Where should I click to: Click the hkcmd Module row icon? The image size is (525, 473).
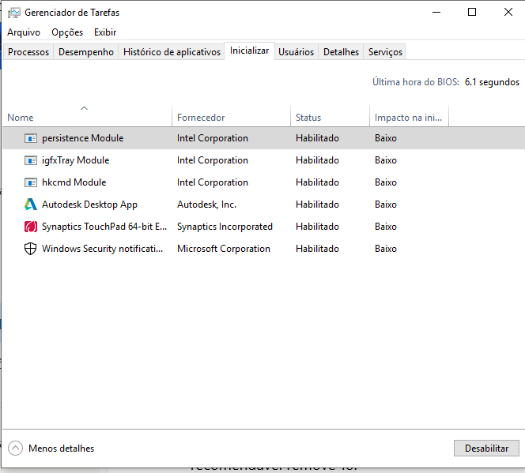tap(31, 182)
